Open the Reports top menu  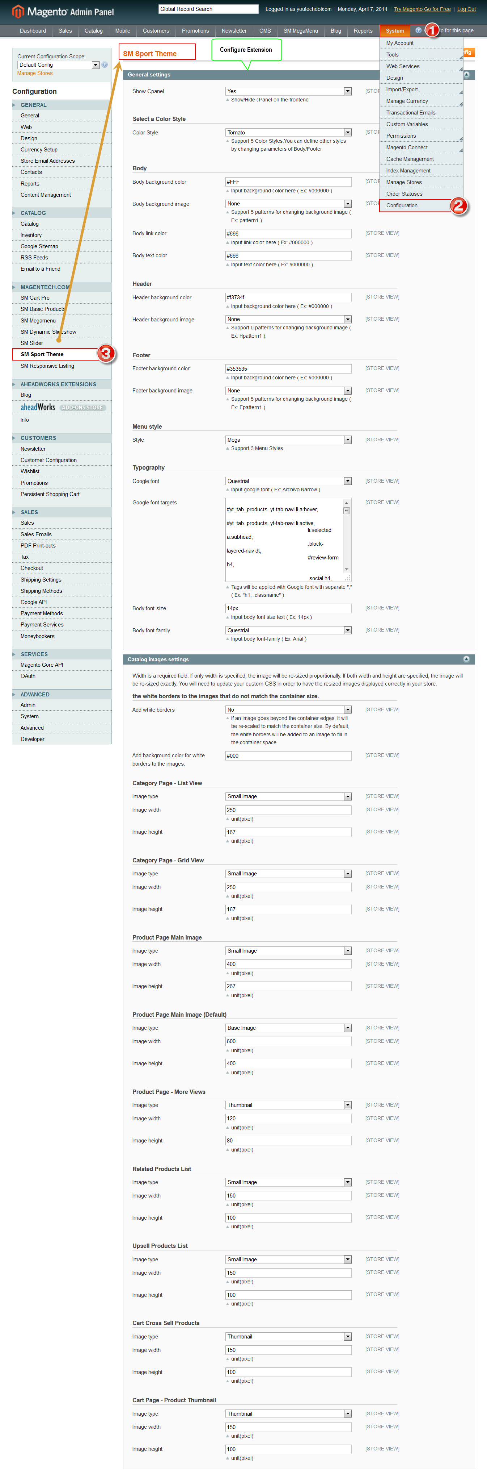point(363,31)
